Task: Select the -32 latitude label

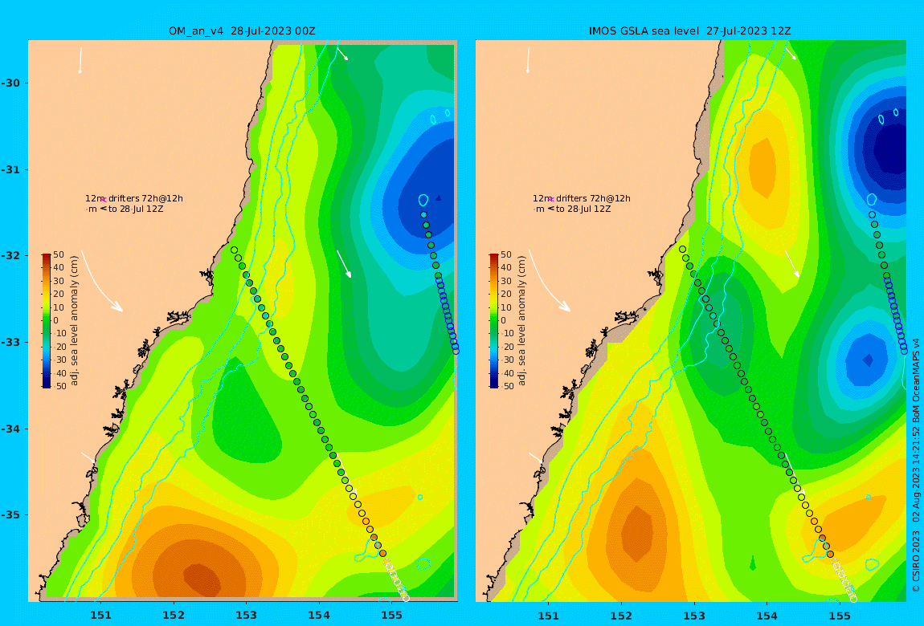Action: [10, 255]
